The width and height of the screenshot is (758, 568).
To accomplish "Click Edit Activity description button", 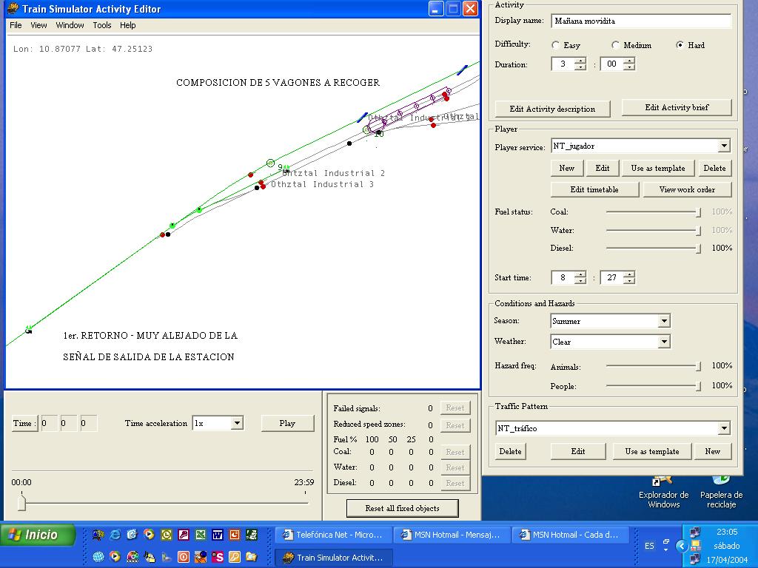I will tap(552, 109).
